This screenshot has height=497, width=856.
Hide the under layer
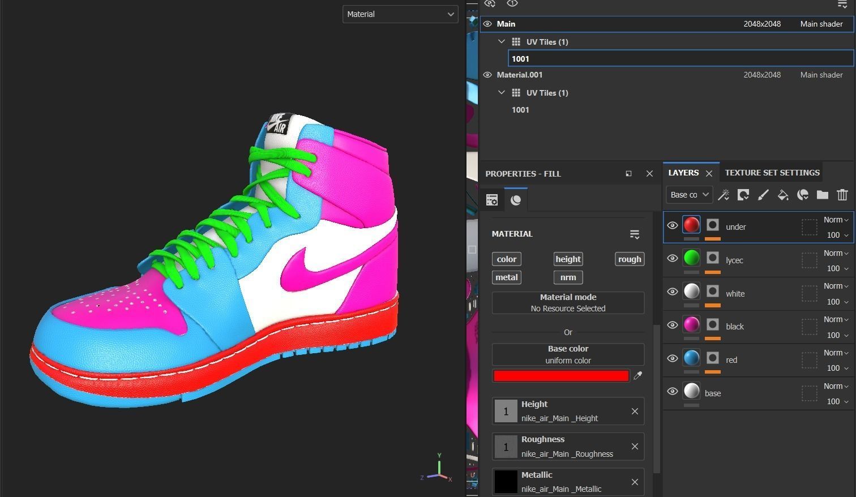coord(673,225)
